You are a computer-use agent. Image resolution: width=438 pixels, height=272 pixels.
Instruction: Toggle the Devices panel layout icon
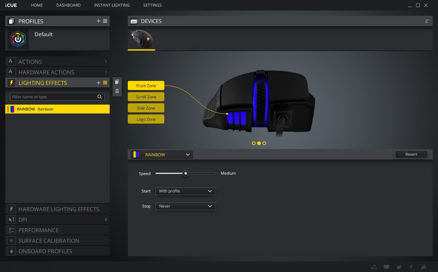point(427,21)
